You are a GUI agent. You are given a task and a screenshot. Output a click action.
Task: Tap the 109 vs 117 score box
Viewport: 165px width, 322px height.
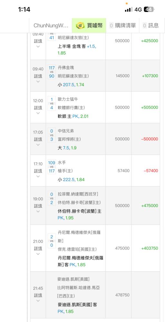(52, 167)
